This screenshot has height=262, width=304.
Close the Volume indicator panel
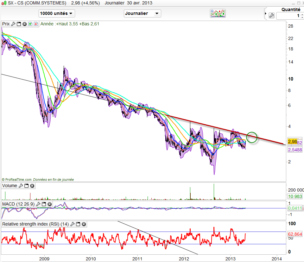pyautogui.click(x=32, y=186)
